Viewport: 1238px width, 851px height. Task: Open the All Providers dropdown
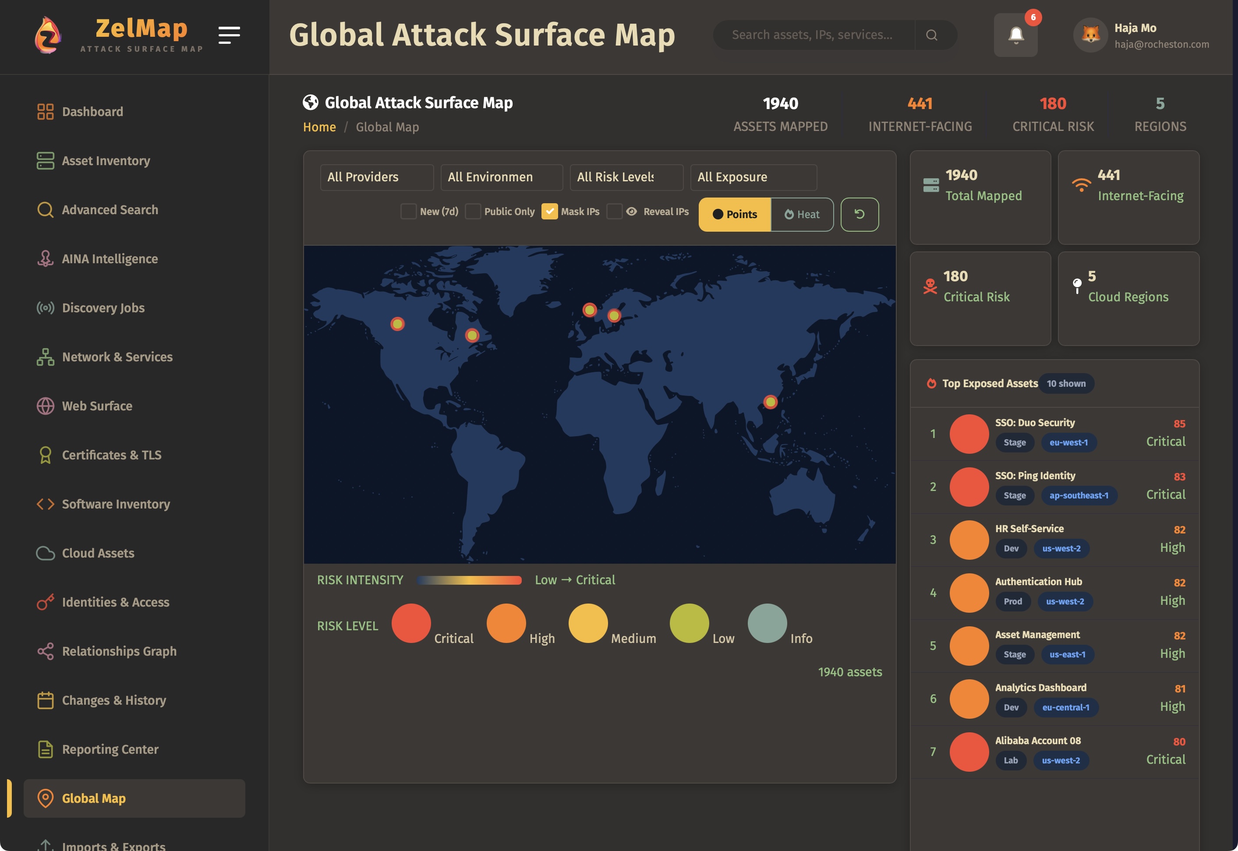(x=376, y=177)
